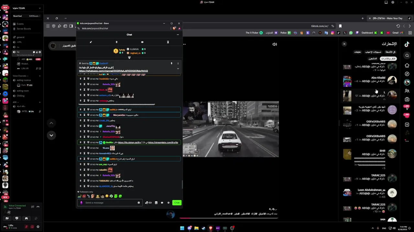414x232 pixels.
Task: Disconnect from the Discord voice channel
Action: coord(38,207)
